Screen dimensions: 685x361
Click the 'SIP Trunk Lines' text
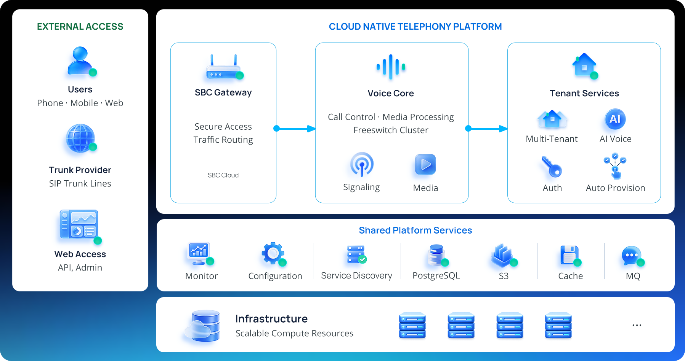coord(80,184)
